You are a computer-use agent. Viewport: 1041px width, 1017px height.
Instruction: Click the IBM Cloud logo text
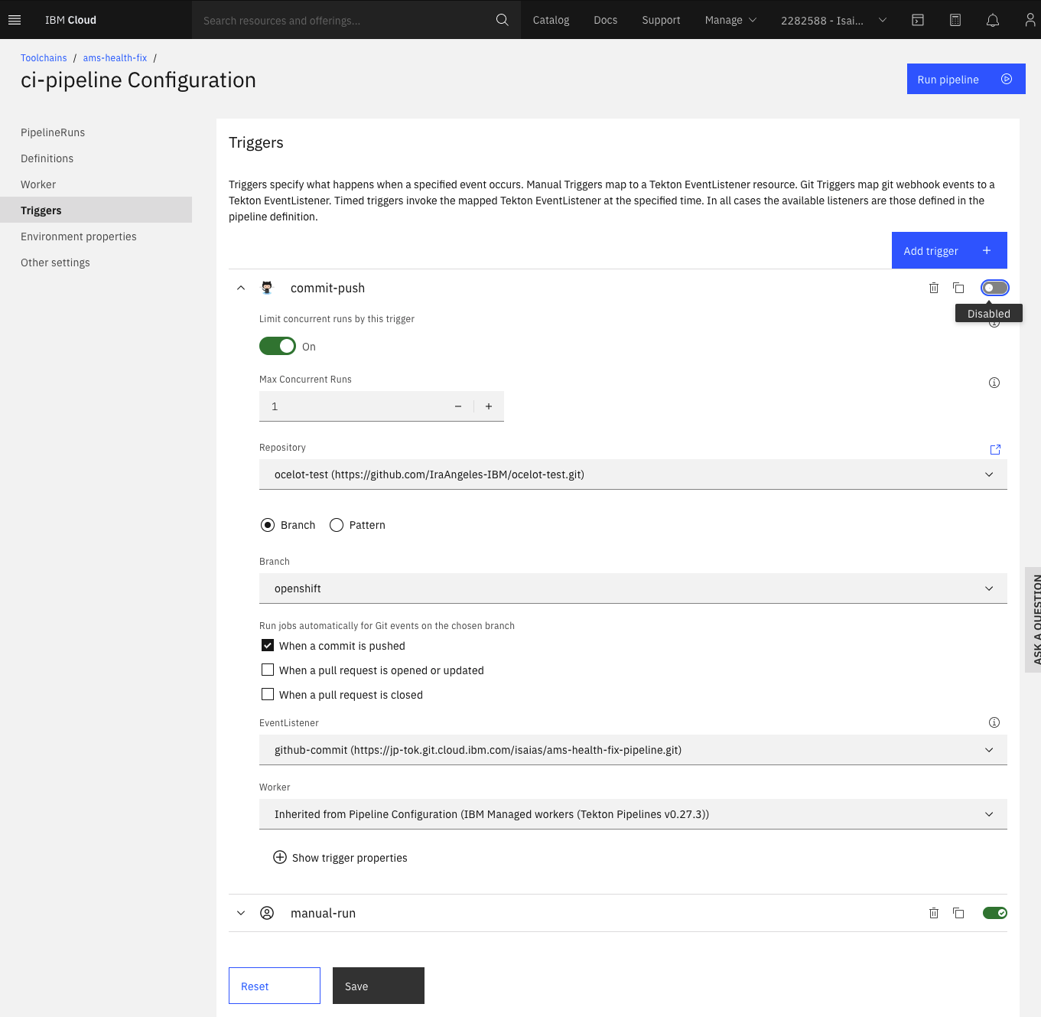[x=70, y=20]
